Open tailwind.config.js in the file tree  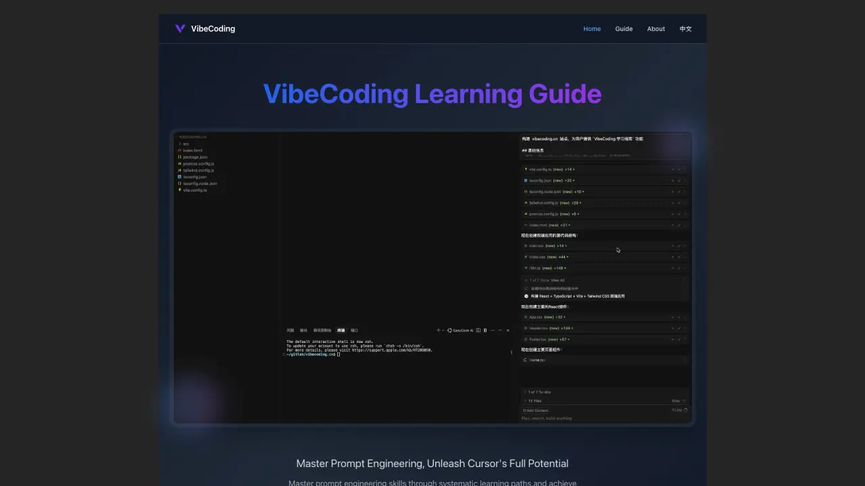click(x=196, y=170)
